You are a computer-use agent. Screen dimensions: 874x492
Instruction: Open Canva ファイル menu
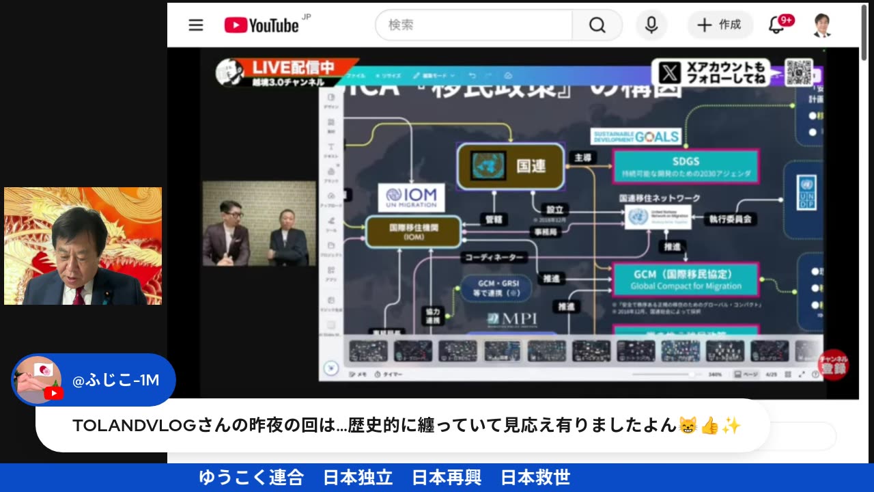click(356, 75)
